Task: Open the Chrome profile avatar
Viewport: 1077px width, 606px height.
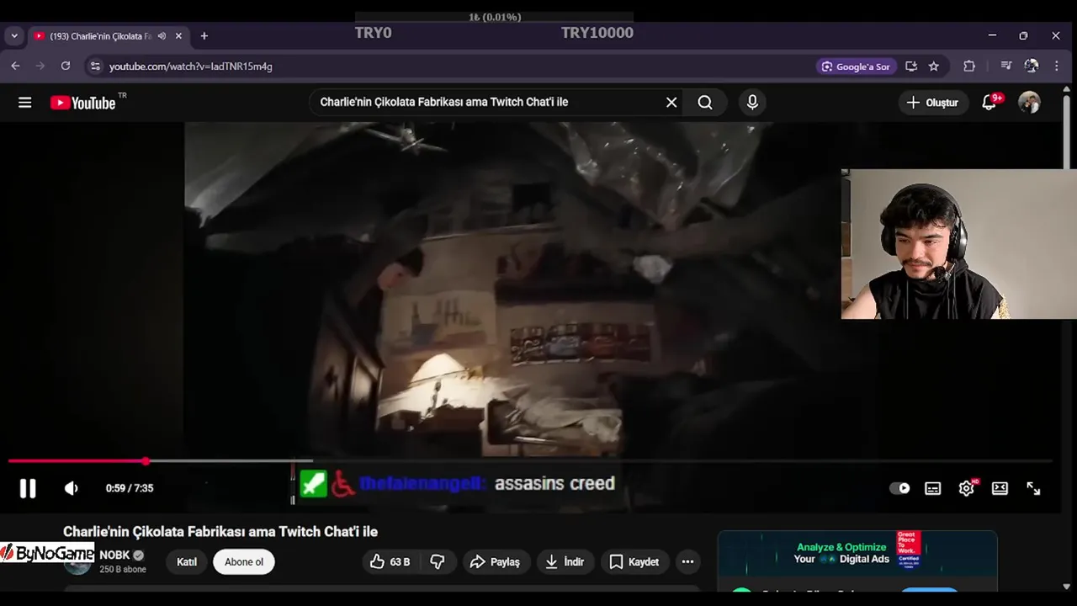Action: pyautogui.click(x=1032, y=66)
